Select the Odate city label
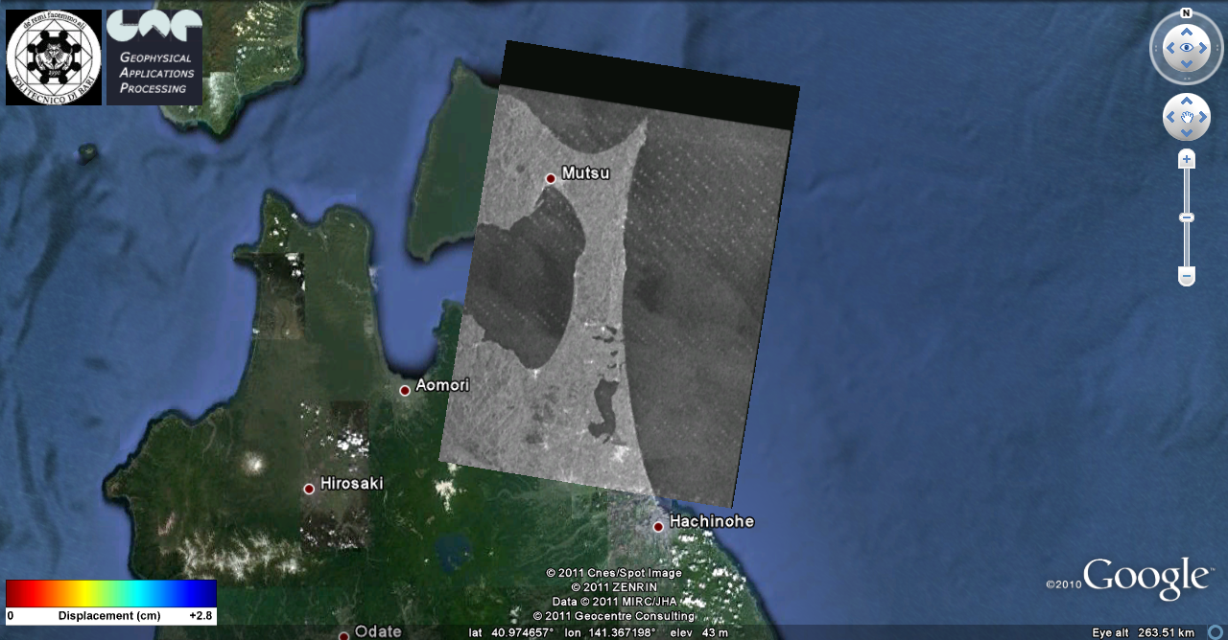 [x=378, y=632]
